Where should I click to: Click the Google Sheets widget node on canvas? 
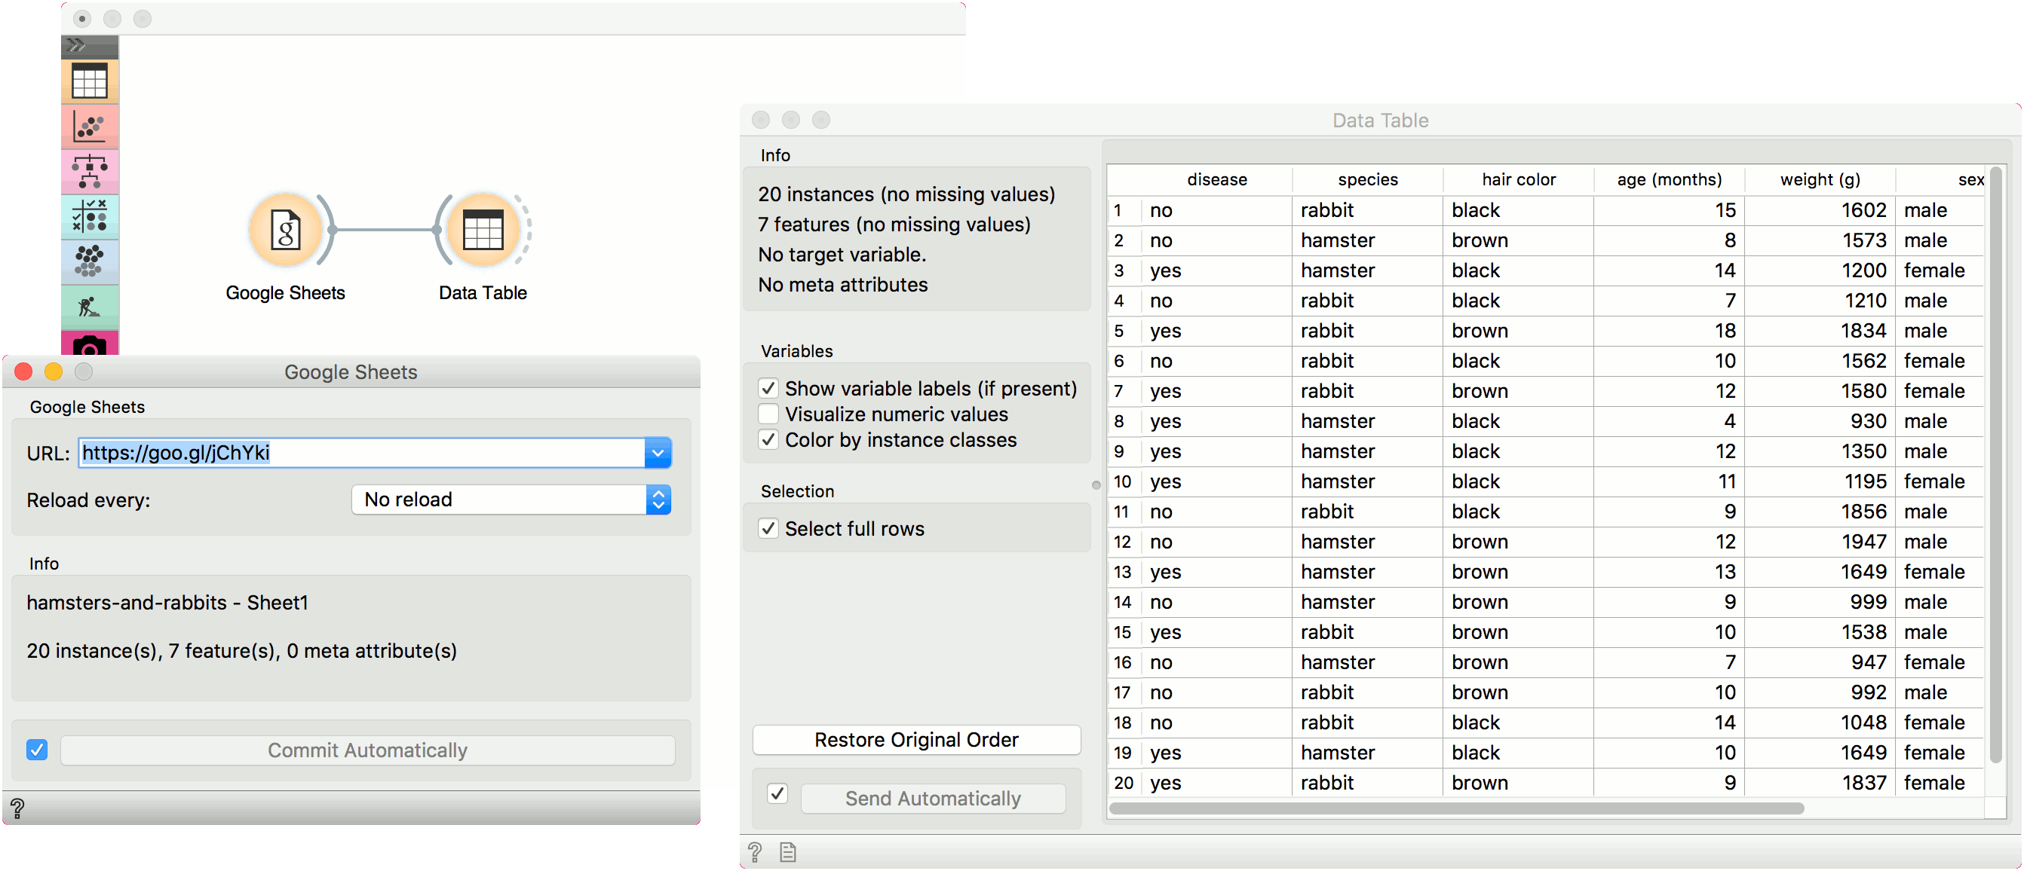click(x=285, y=230)
